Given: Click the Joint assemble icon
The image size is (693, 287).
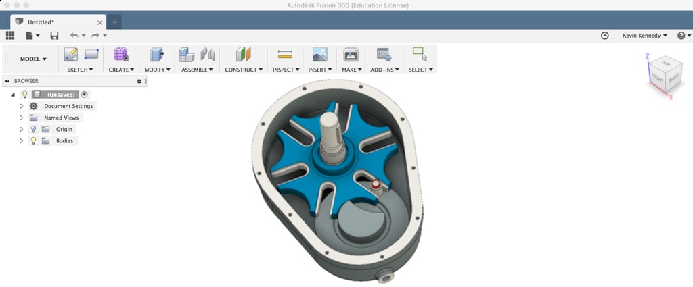Looking at the screenshot, I should [x=208, y=55].
